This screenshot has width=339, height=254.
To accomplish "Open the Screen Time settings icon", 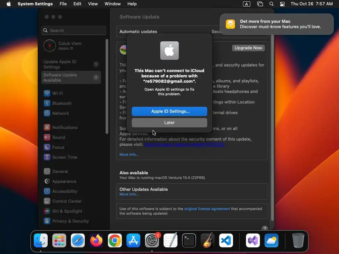I will point(47,157).
